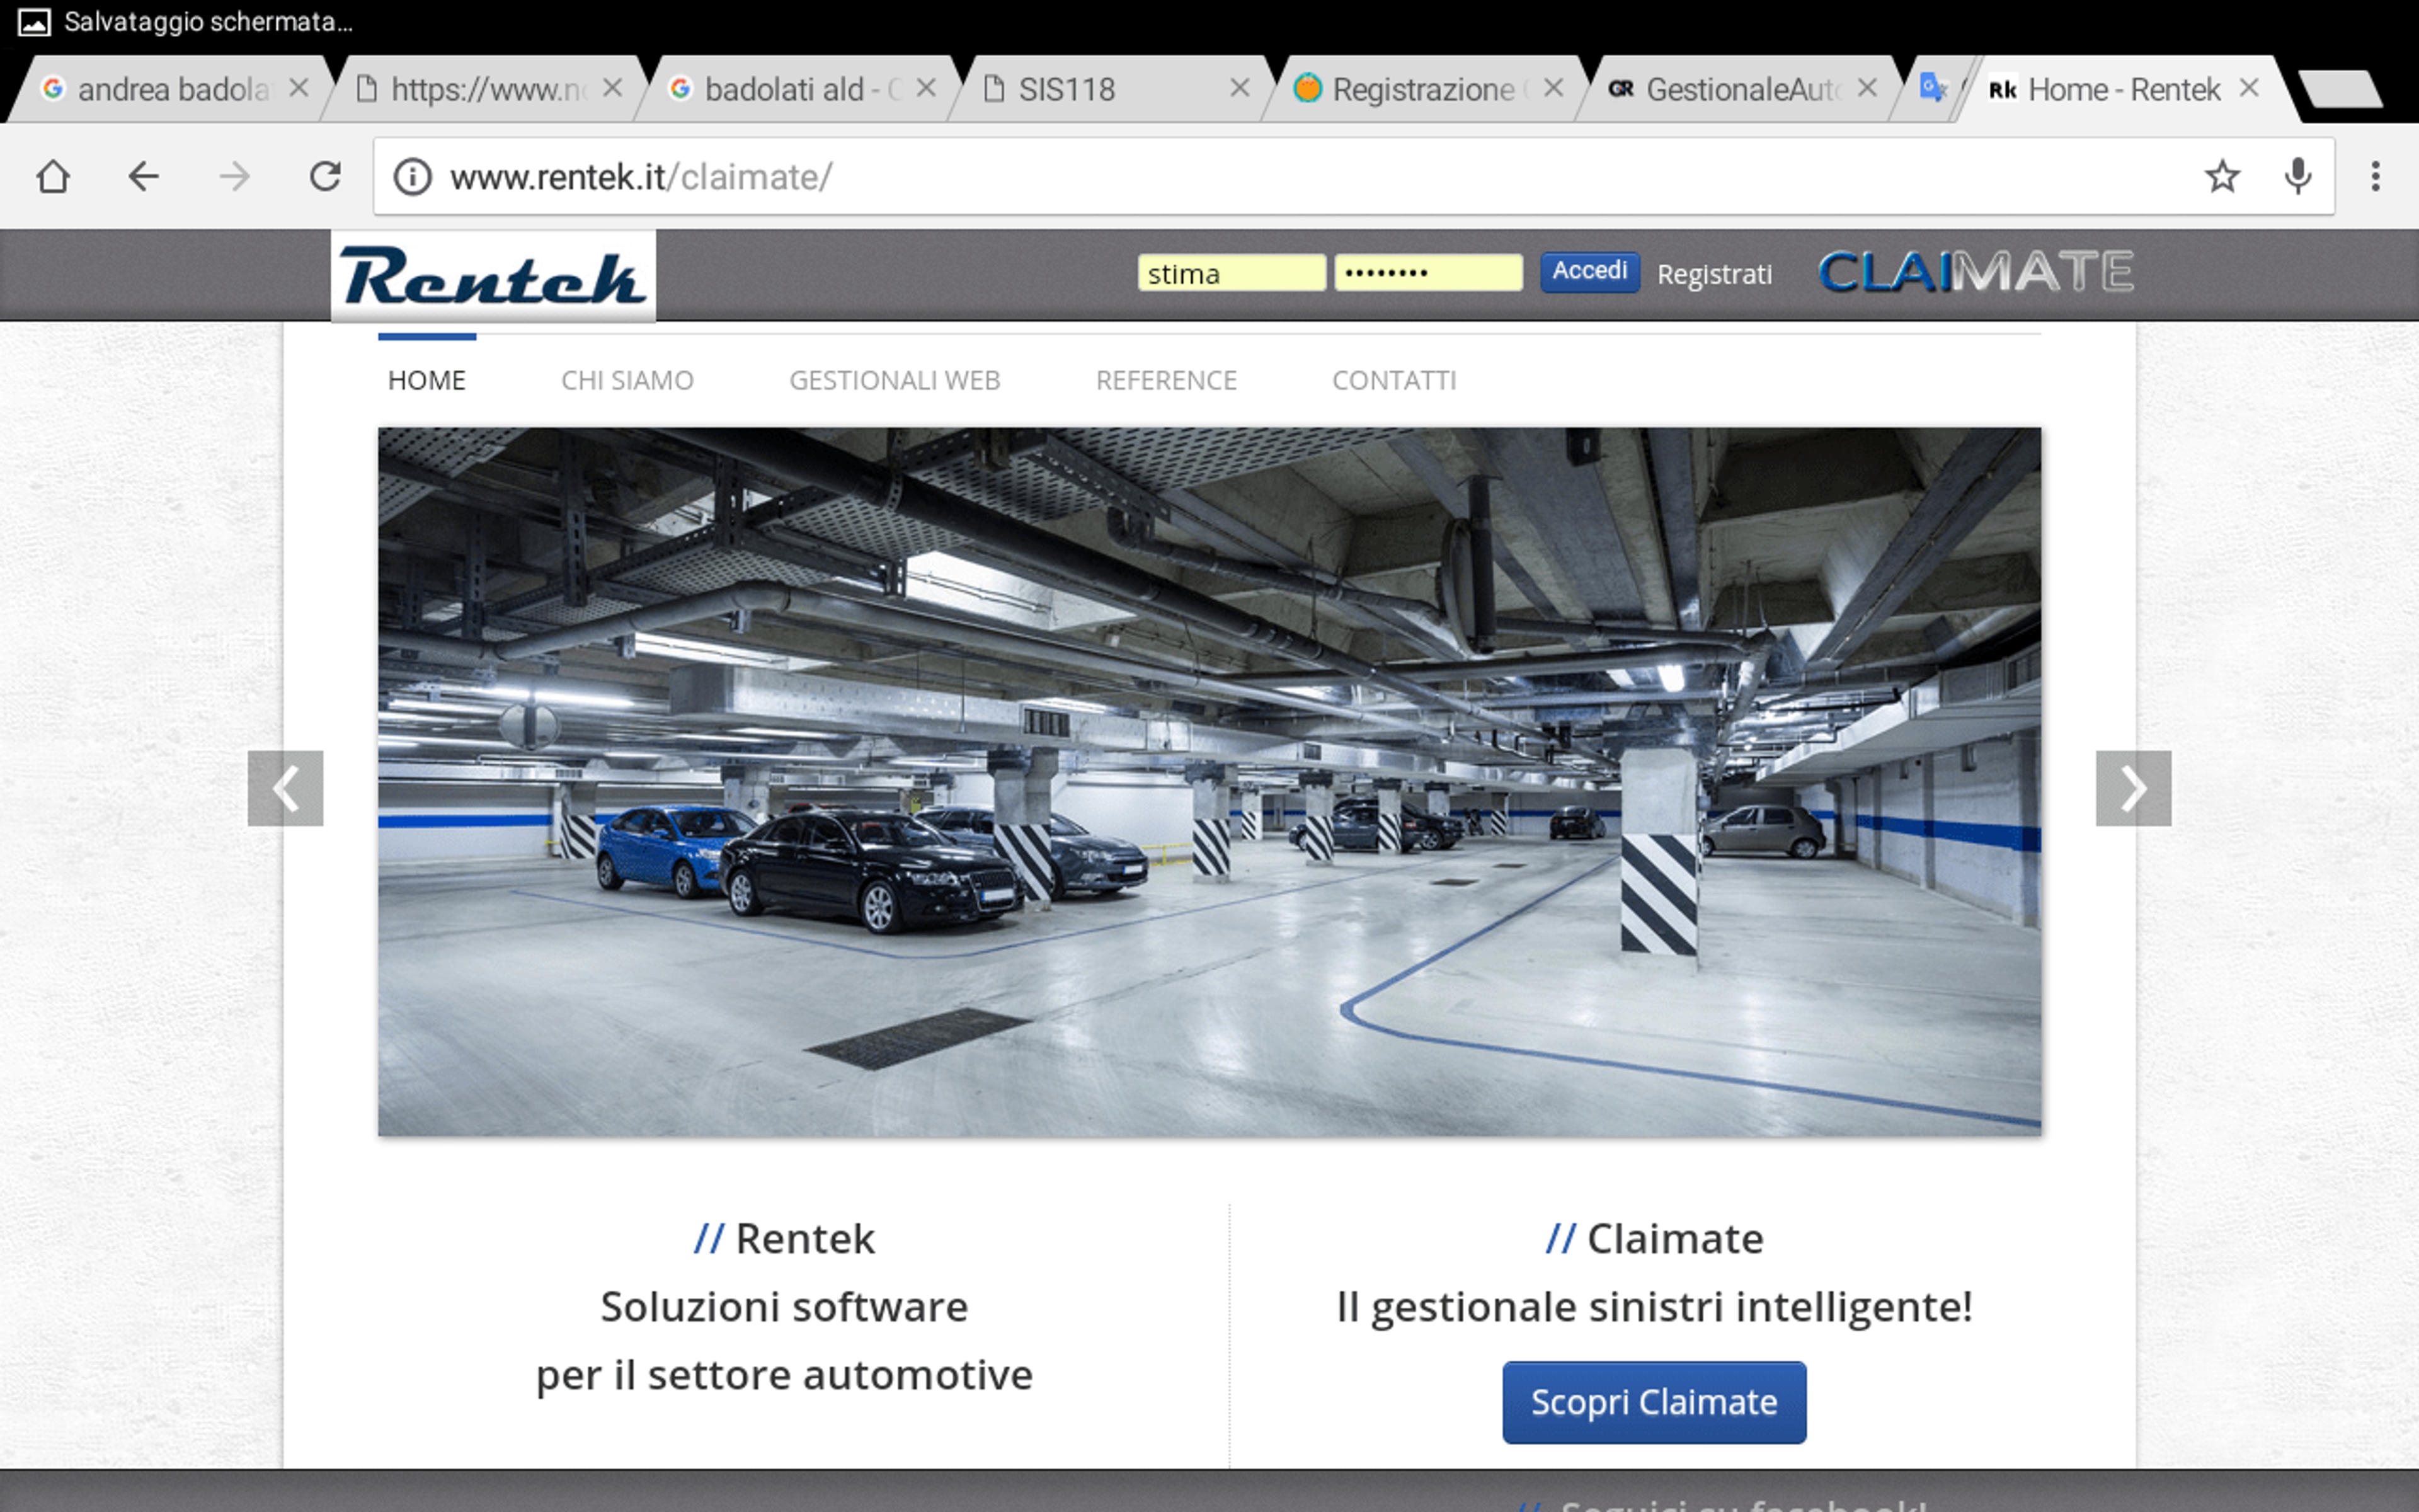Click the Accedi login button
Screen dimensions: 2419x1512
coord(1589,271)
